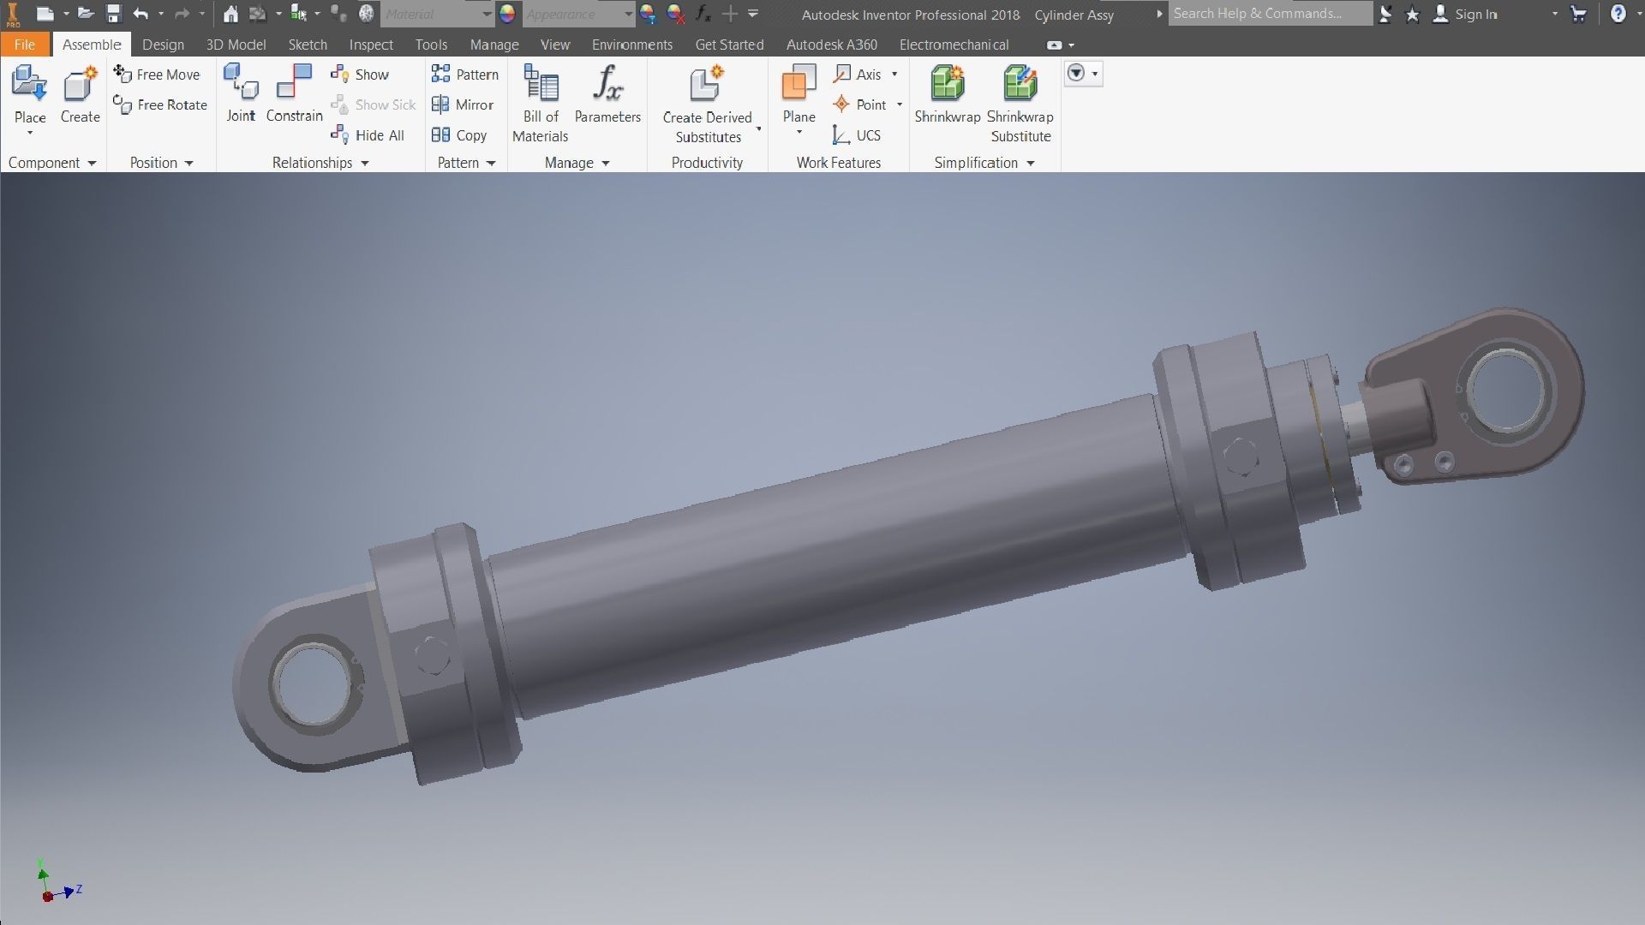This screenshot has height=925, width=1645.
Task: Click the fx parameters icon in quick access toolbar
Action: [x=703, y=14]
